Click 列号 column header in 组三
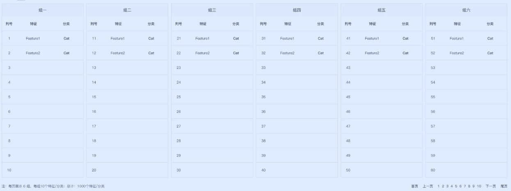The width and height of the screenshot is (511, 191). [179, 24]
